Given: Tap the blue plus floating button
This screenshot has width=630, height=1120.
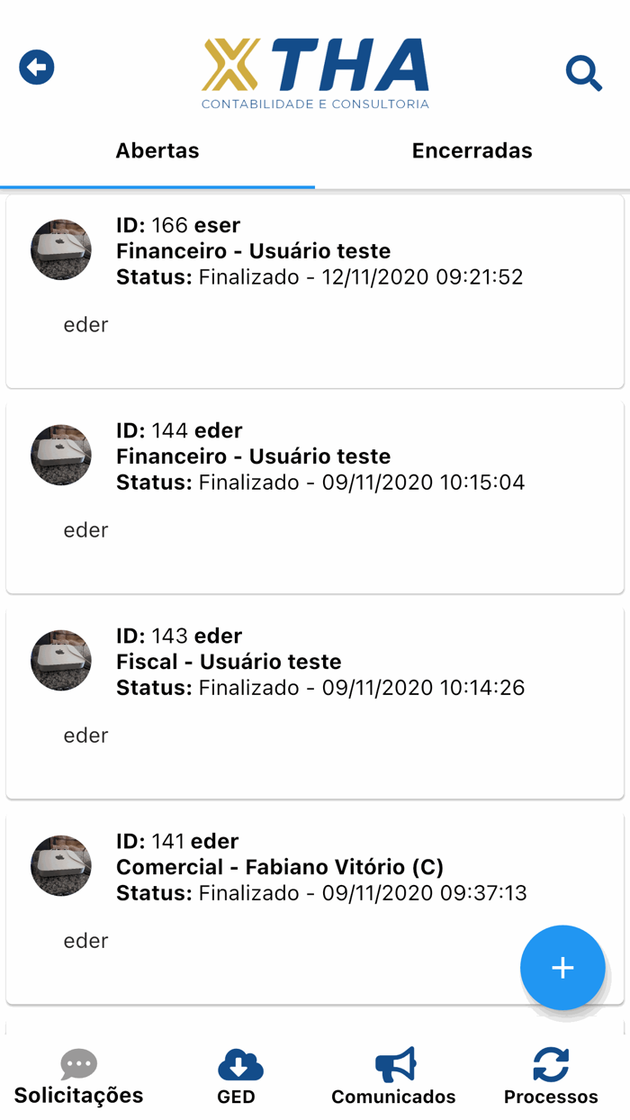Looking at the screenshot, I should pyautogui.click(x=562, y=968).
